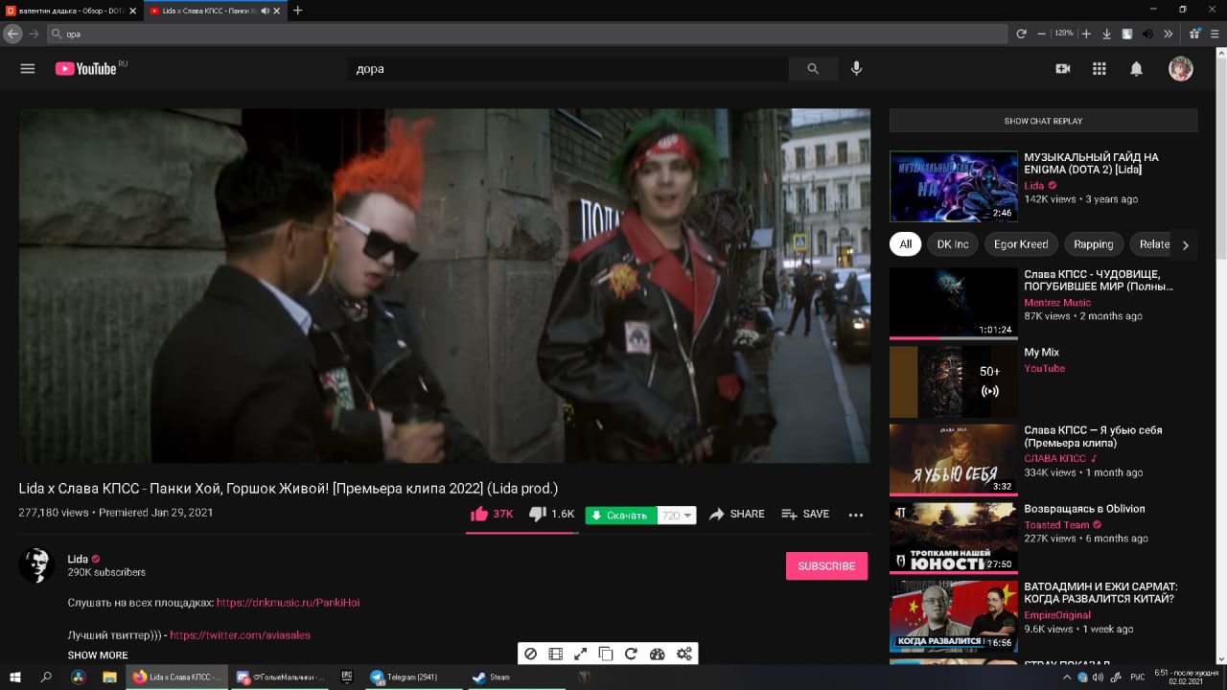Open the floating toolbar gears settings
Viewport: 1227px width, 690px height.
(x=684, y=655)
